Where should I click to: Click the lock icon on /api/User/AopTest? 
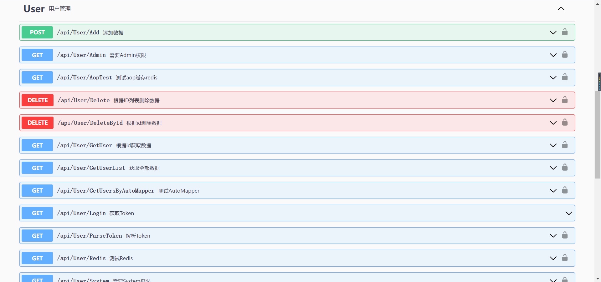click(565, 77)
